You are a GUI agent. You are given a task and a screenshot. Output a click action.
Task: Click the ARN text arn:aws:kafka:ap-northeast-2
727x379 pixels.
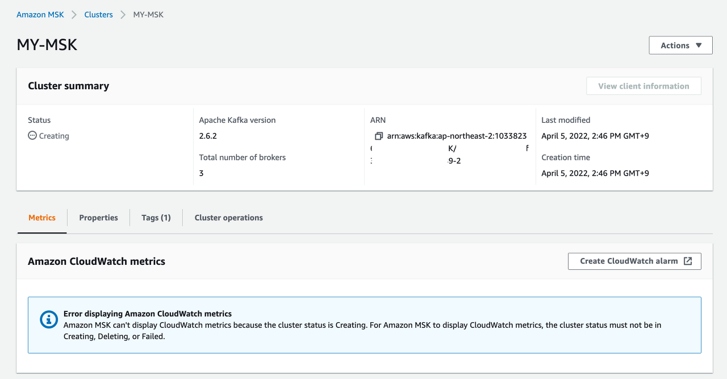click(x=457, y=136)
